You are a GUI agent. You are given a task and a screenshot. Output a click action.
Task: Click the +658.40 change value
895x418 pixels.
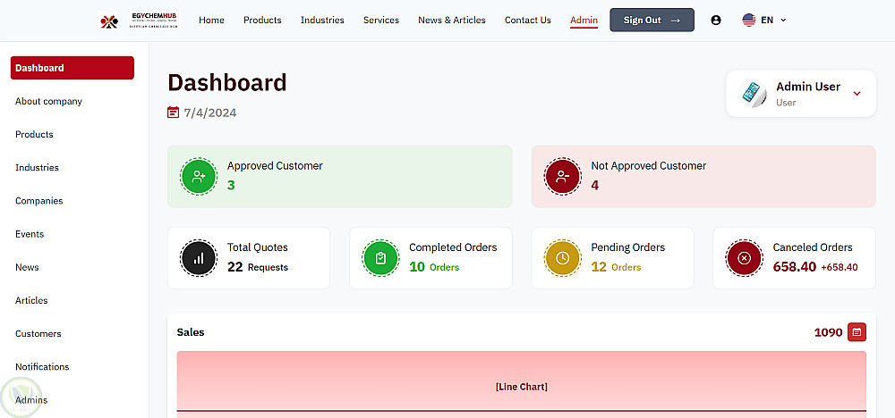pos(840,267)
